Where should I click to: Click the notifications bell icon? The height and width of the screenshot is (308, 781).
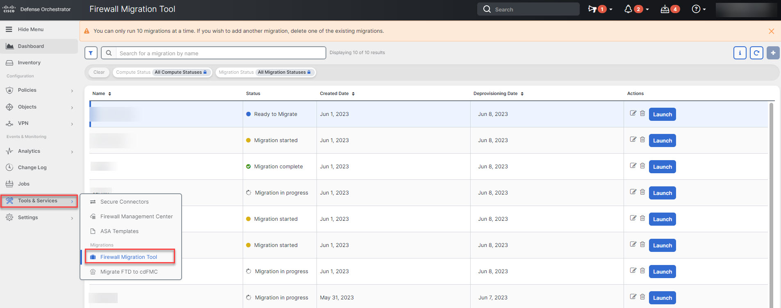(x=628, y=9)
